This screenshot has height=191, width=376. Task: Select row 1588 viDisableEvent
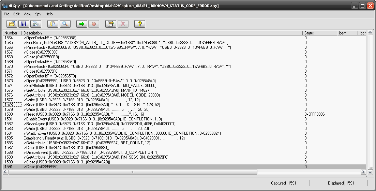coord(184,152)
